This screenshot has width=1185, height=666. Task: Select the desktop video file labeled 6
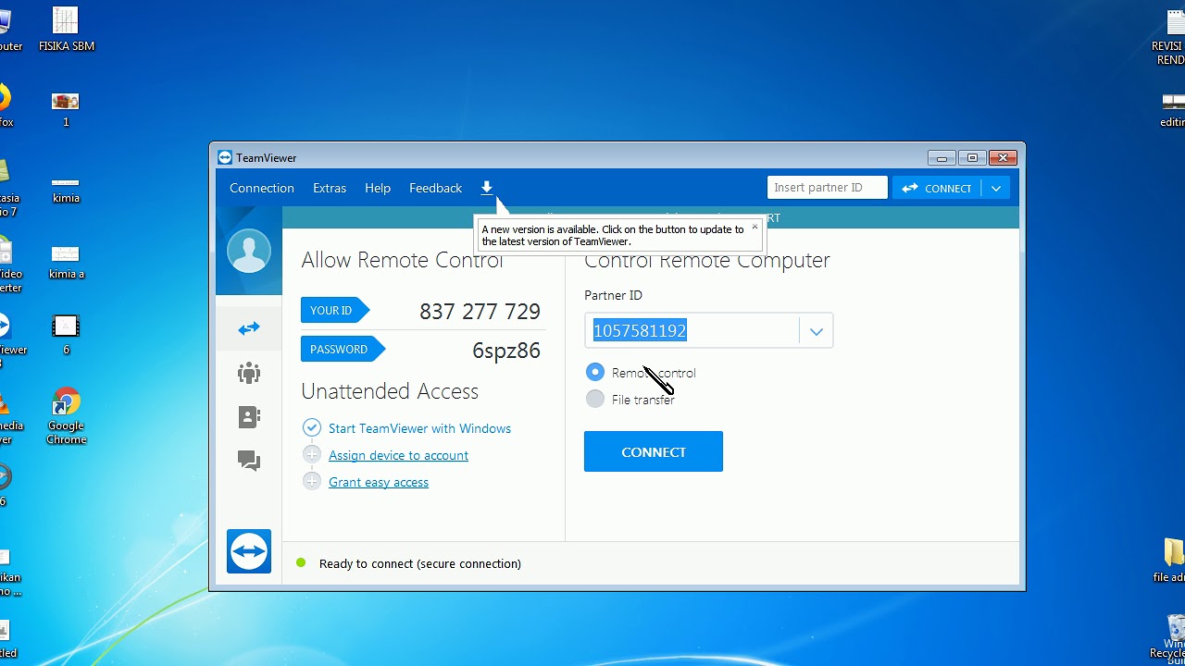pos(66,334)
